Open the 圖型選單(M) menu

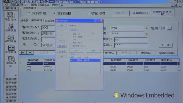[x=40, y=5]
